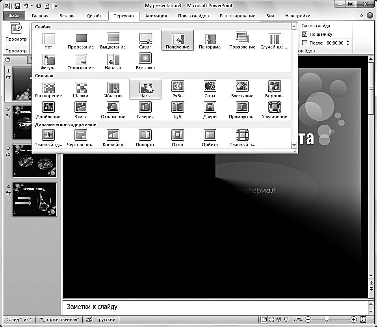Screen dimensions: 377x327
Task: Choose the Конвейер dynamic transition
Action: (x=113, y=138)
